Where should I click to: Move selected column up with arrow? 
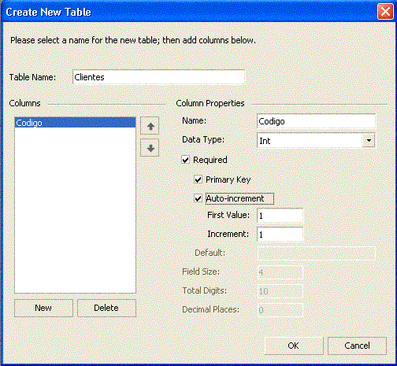pyautogui.click(x=150, y=126)
